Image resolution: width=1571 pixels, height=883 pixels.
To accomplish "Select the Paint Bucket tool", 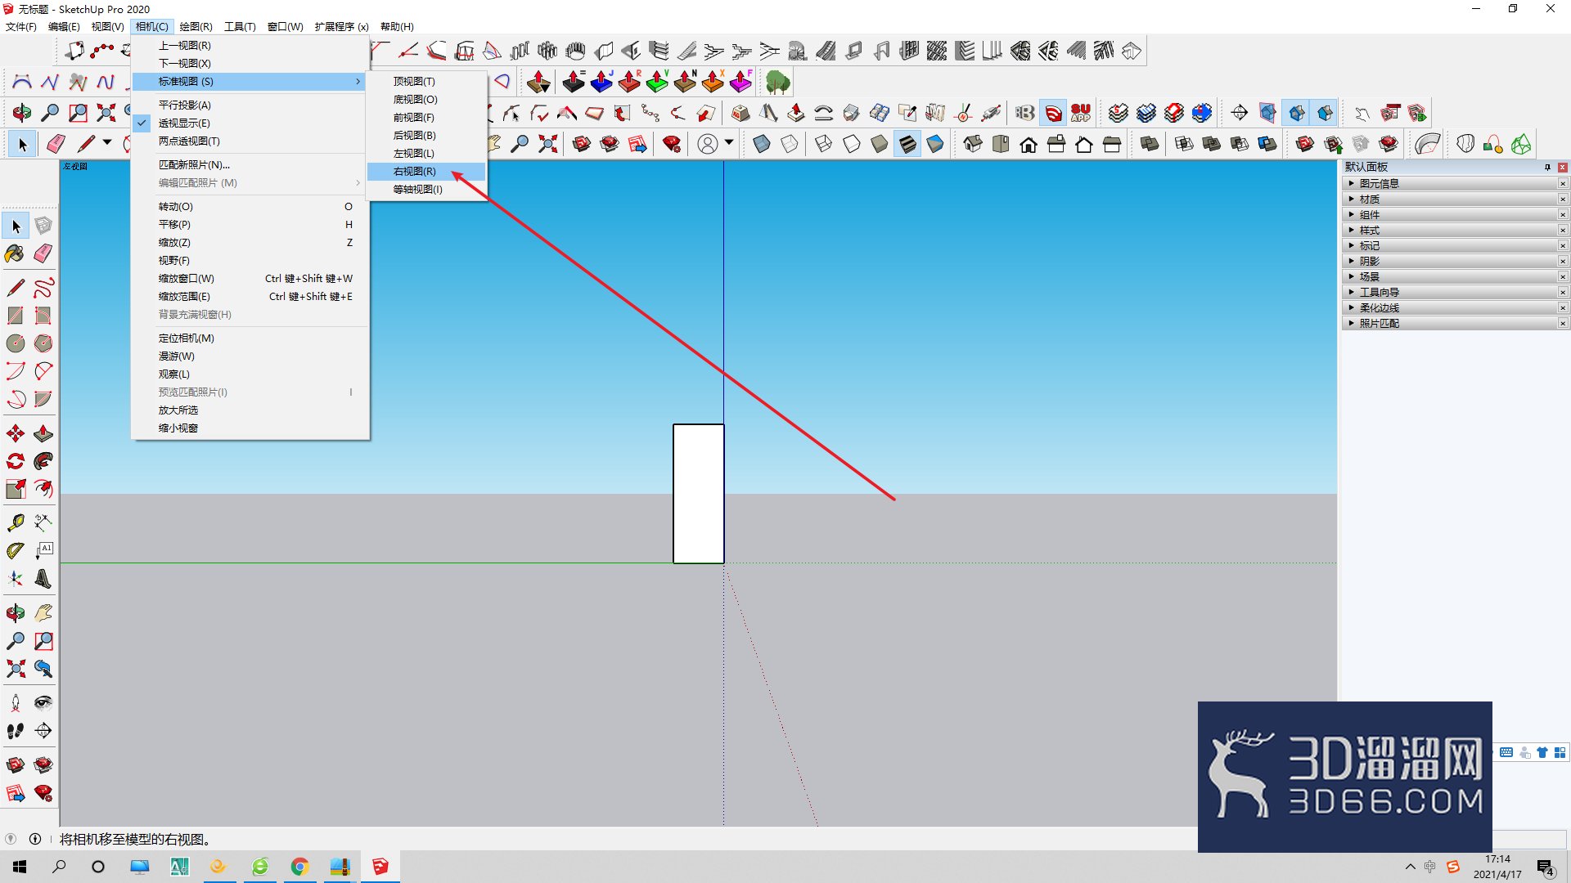I will pos(16,253).
